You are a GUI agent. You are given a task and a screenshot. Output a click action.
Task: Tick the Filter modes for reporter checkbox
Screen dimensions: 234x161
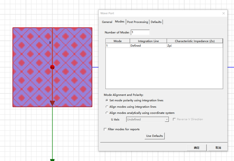[x=105, y=129]
